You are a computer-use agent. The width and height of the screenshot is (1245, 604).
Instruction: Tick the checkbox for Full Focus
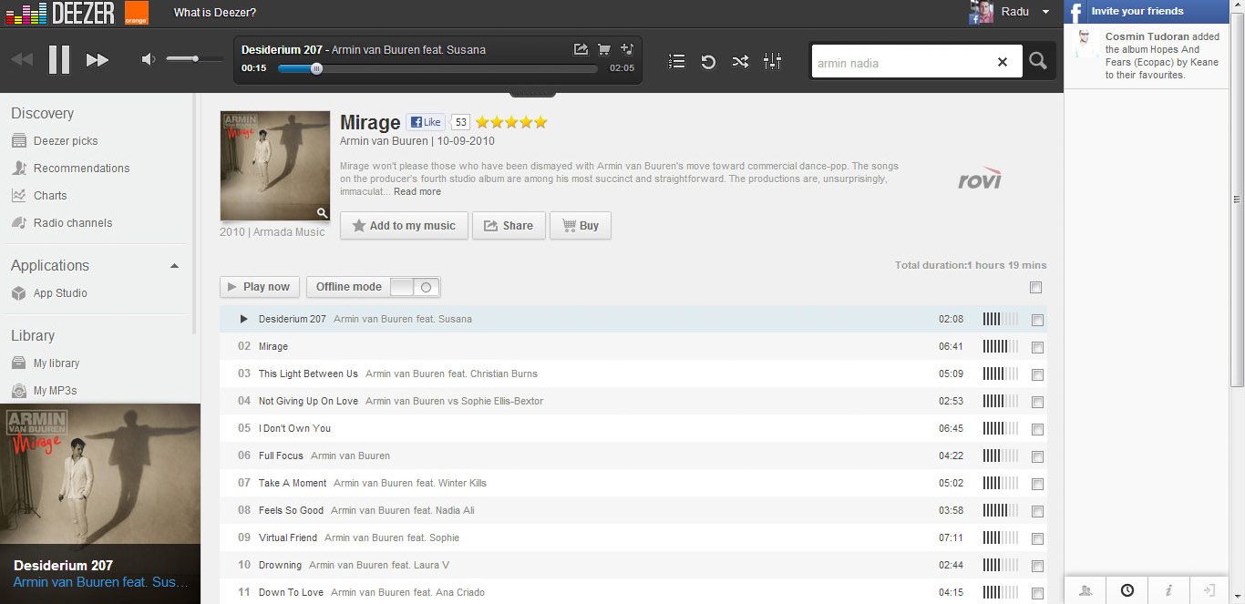(x=1038, y=456)
